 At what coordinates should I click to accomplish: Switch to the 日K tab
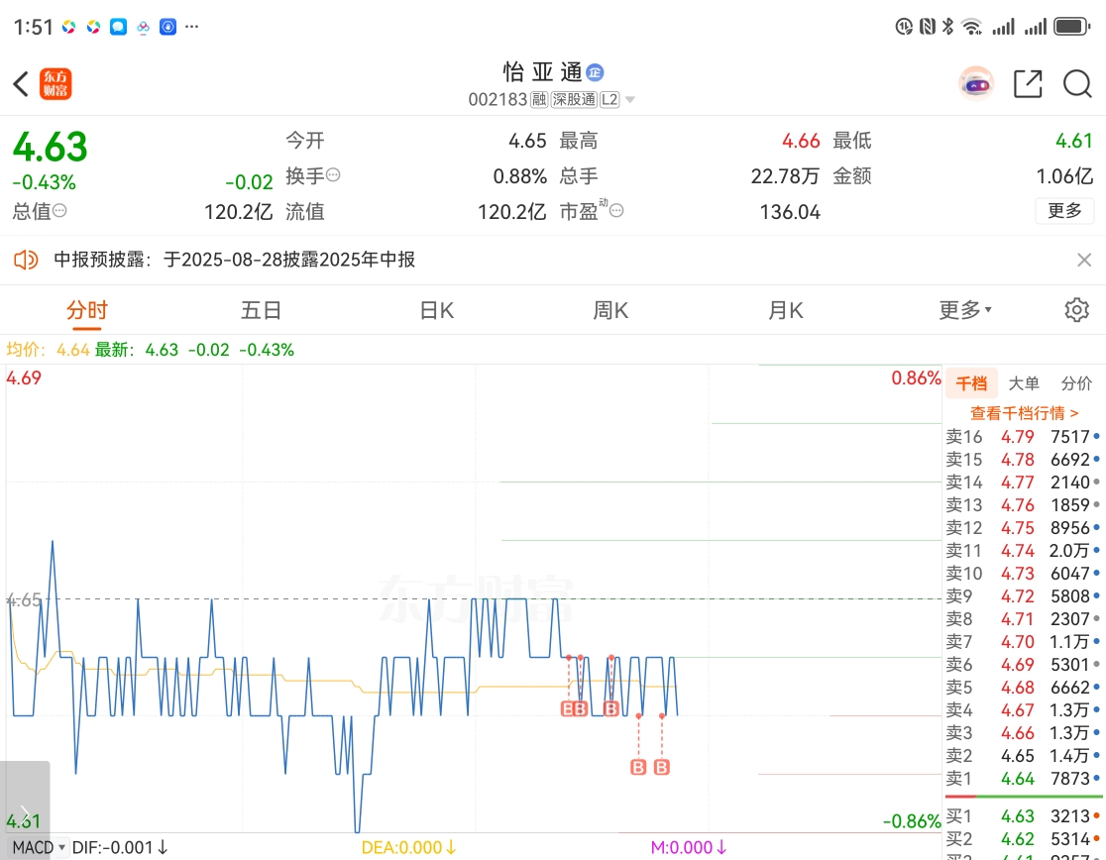coord(437,310)
